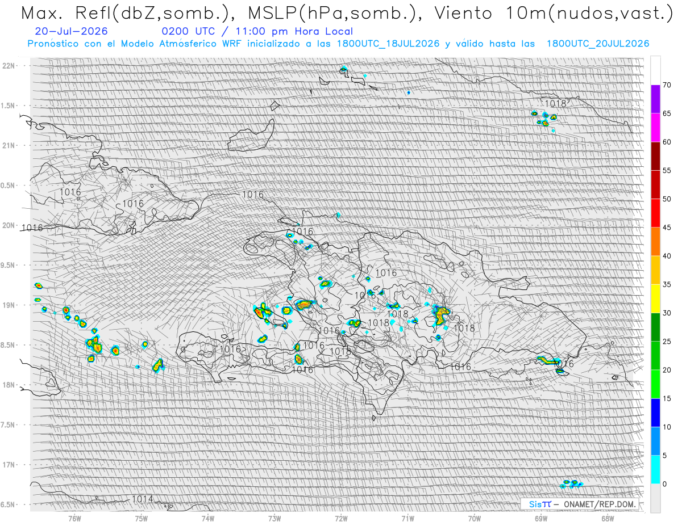Select the date text '20-Jul-2026'
The image size is (682, 526).
[x=70, y=31]
